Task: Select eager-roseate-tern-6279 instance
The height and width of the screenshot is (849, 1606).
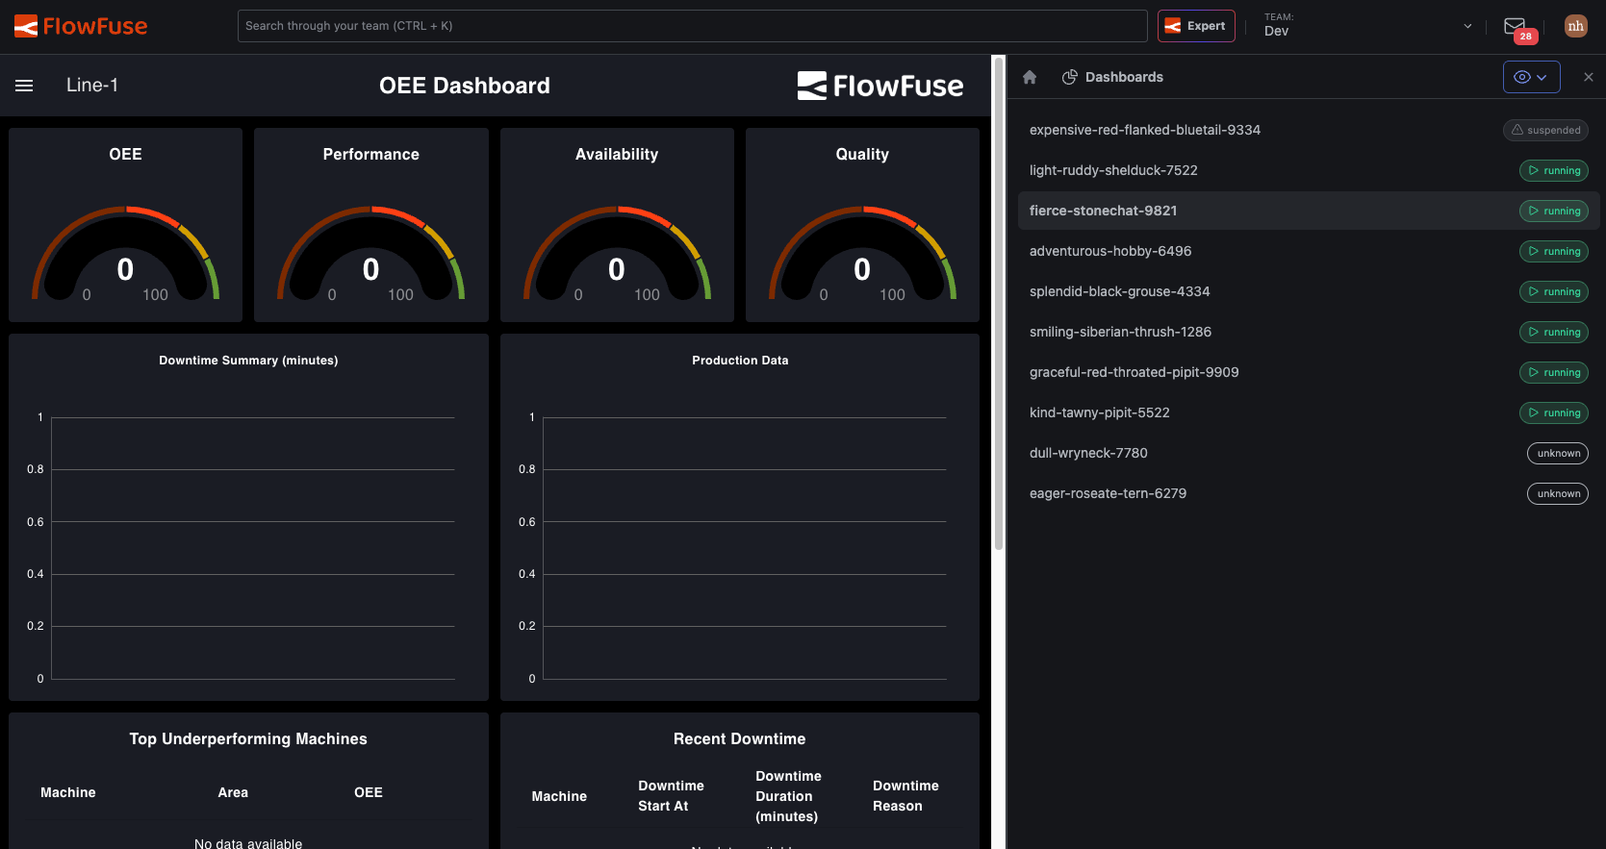Action: pyautogui.click(x=1309, y=493)
